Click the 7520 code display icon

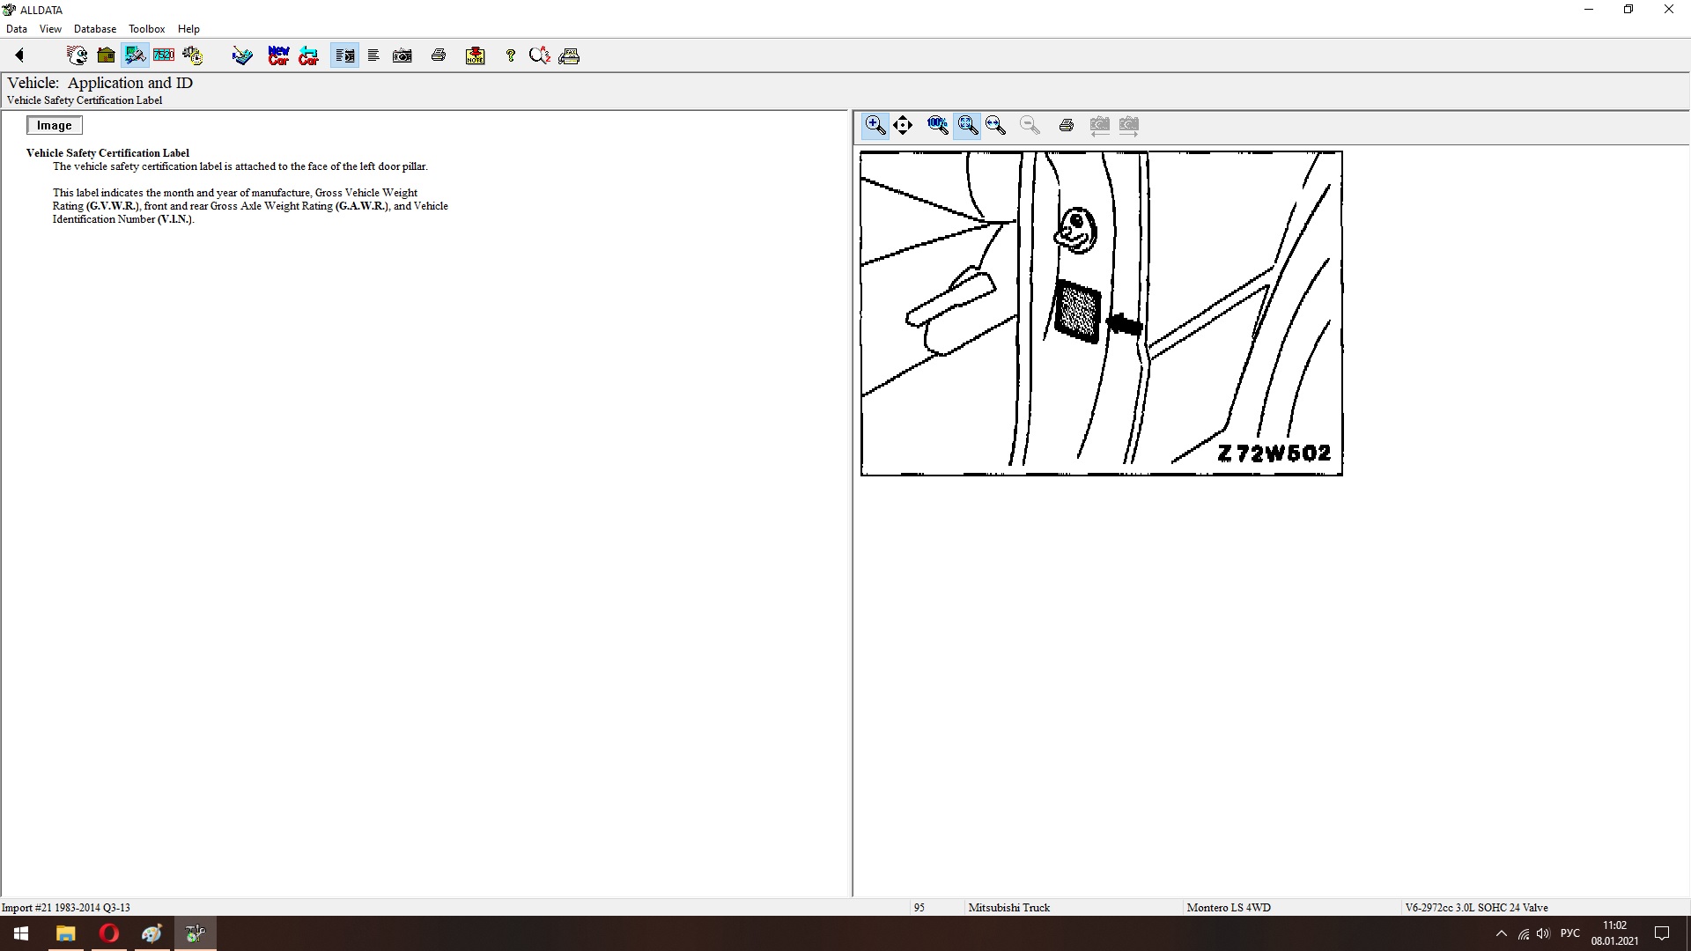click(x=164, y=55)
